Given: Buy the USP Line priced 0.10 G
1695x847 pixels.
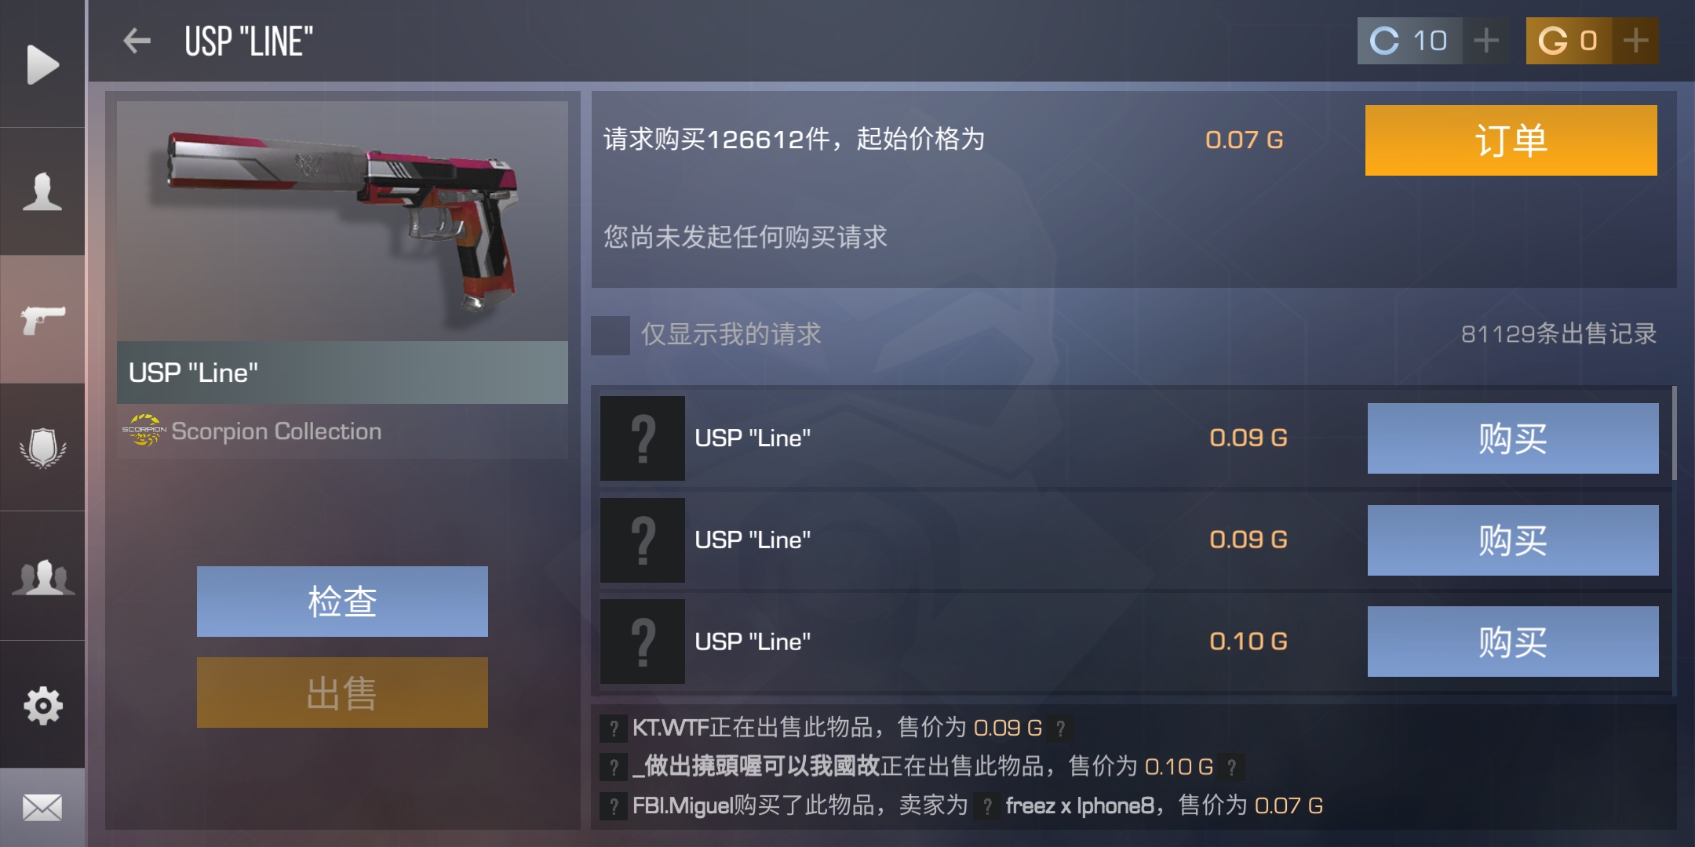Looking at the screenshot, I should (x=1513, y=642).
